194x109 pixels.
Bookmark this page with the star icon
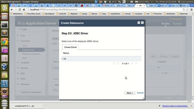point(187,9)
